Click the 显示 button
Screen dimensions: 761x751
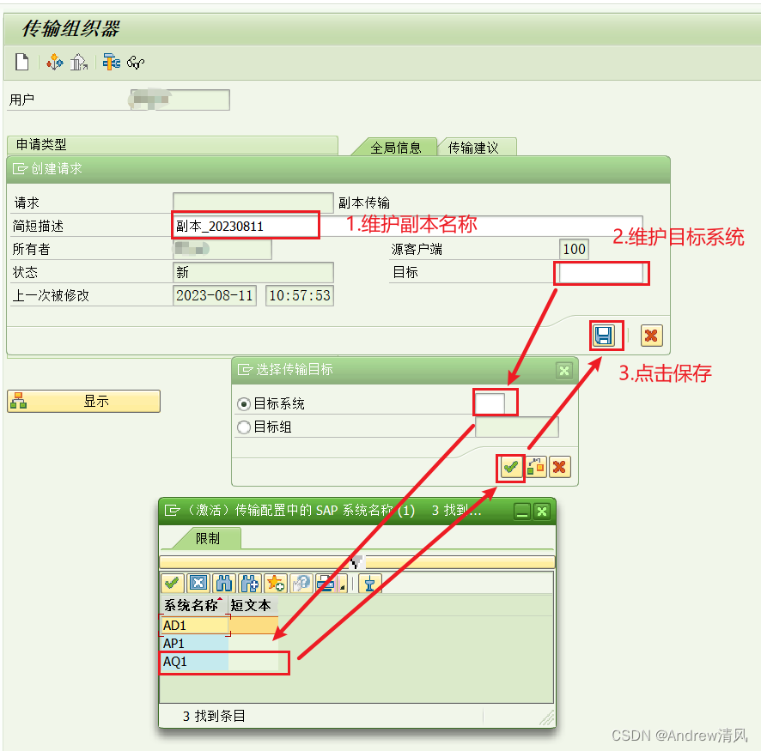point(82,400)
